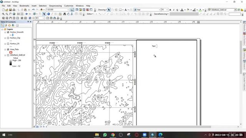
Task: Check the DEMNAS_SMD.tif layer checkbox
Action: (8, 55)
